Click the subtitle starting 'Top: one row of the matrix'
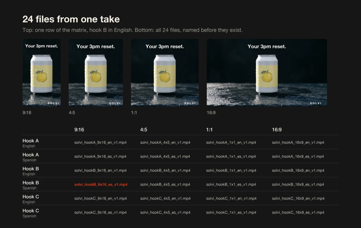The height and width of the screenshot is (228, 361). [132, 30]
